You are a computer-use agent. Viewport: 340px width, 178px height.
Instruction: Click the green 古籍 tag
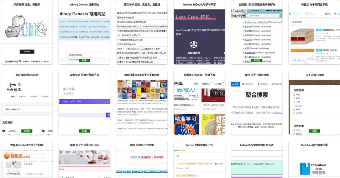[314, 131]
